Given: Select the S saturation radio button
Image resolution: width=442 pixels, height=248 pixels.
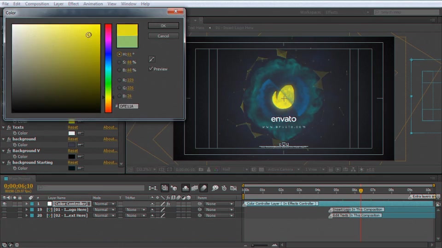Looking at the screenshot, I should [119, 62].
